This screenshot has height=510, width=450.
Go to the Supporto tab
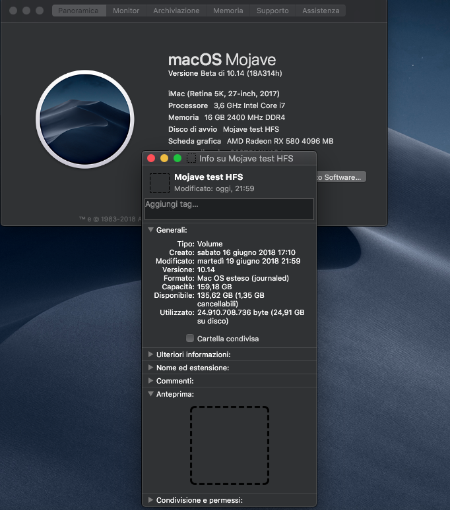(x=273, y=11)
